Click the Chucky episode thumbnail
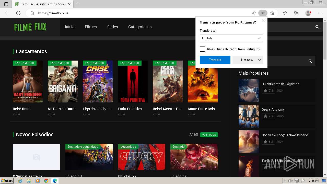Viewport: 327px width, 184px height. [142, 157]
